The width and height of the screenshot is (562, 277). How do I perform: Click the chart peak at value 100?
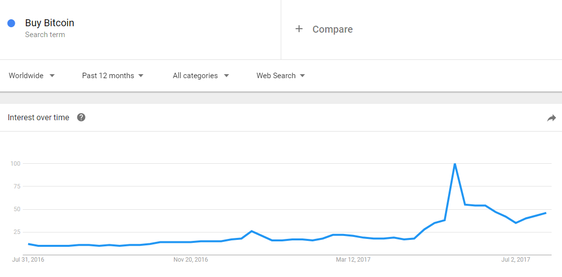coord(455,164)
